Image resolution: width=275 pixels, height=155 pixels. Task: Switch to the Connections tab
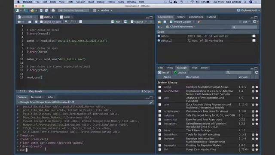click(196, 17)
